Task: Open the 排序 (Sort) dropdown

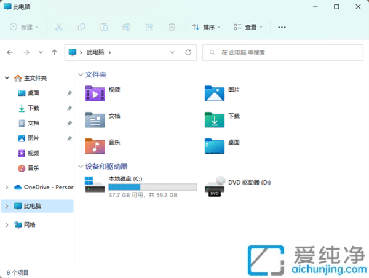Action: (206, 27)
